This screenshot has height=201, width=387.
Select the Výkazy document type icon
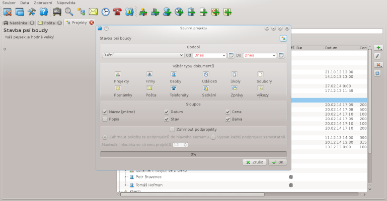261,88
